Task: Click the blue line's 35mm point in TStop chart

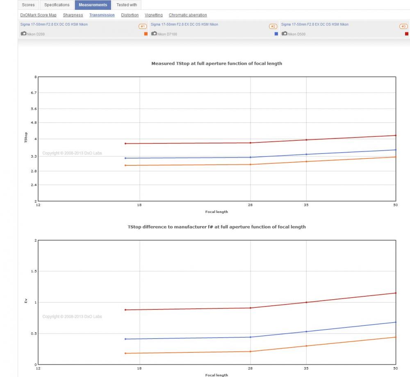Action: point(306,154)
